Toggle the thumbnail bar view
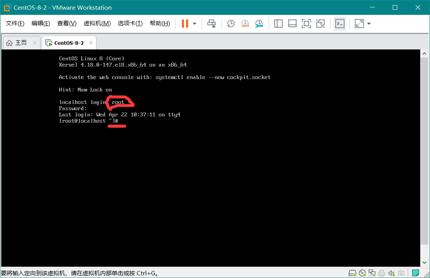 [x=292, y=24]
